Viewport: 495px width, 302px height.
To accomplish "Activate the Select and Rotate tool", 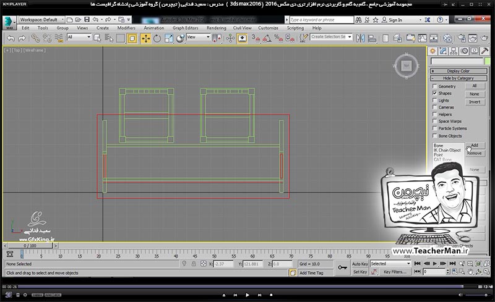I will pyautogui.click(x=157, y=38).
